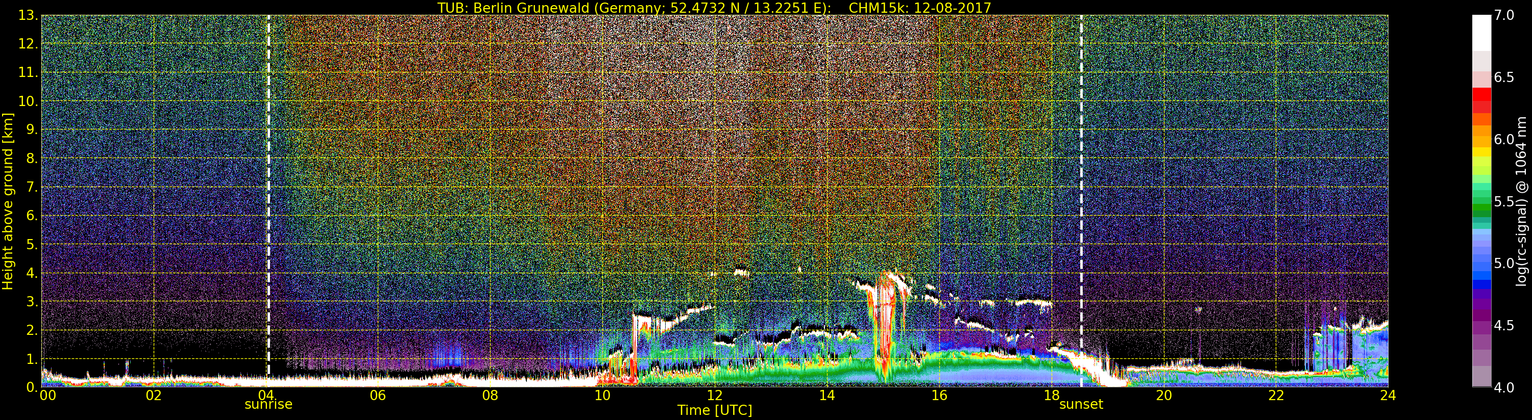The width and height of the screenshot is (1532, 420).
Task: Click height-axis tick label '7.'
Action: point(33,187)
